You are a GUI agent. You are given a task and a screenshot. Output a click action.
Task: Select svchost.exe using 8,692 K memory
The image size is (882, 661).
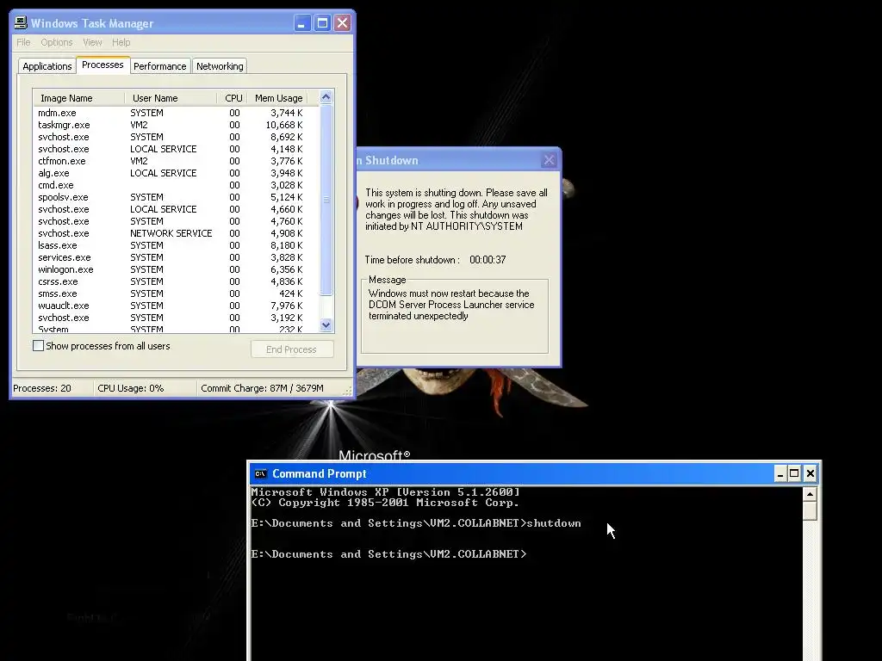[176, 137]
